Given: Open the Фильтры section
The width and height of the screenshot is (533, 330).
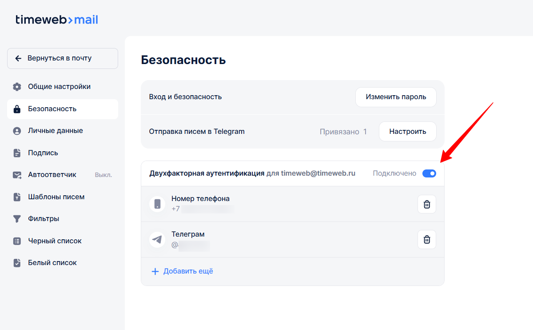Looking at the screenshot, I should click(44, 219).
